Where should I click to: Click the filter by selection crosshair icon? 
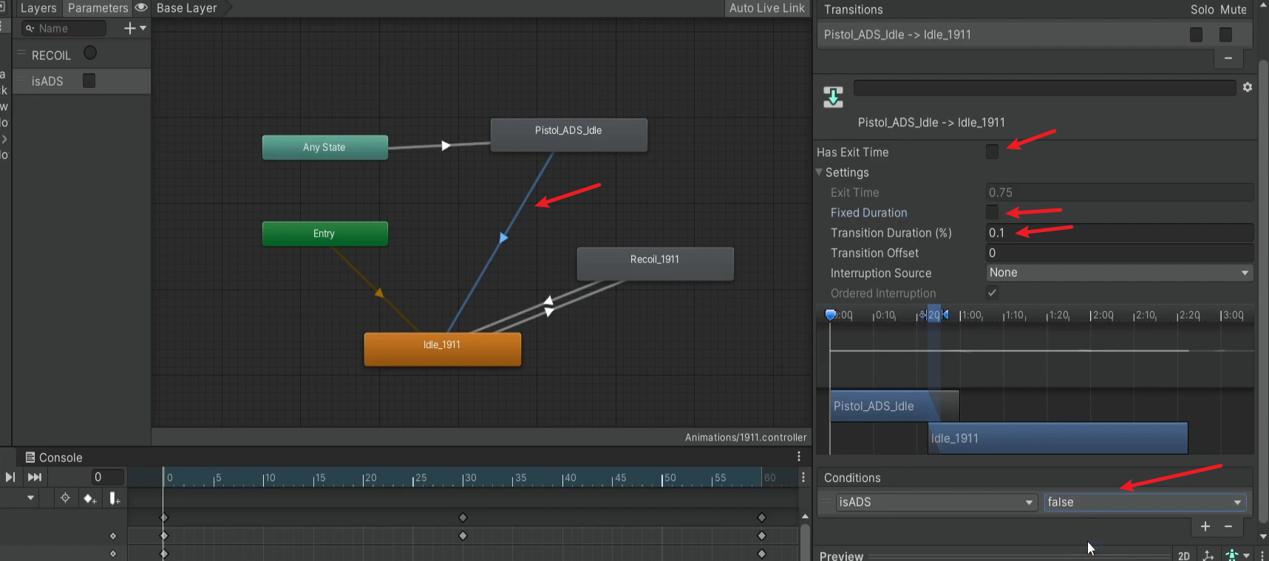(x=65, y=498)
